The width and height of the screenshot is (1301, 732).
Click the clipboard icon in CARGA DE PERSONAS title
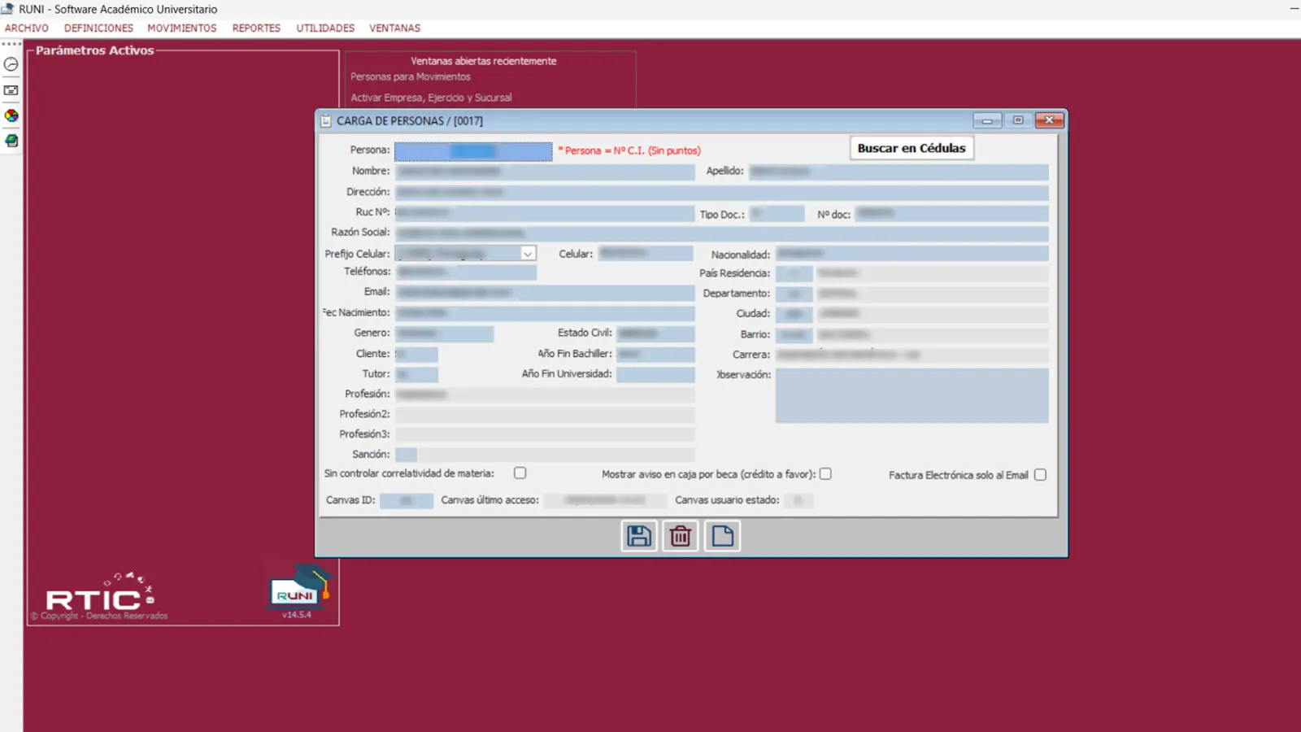point(326,120)
